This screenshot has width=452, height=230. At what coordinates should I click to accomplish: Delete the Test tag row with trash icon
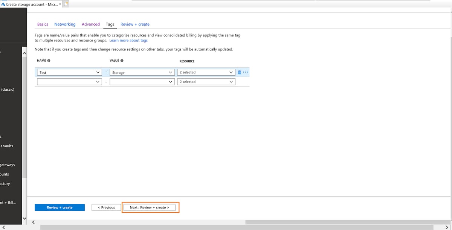click(x=240, y=72)
